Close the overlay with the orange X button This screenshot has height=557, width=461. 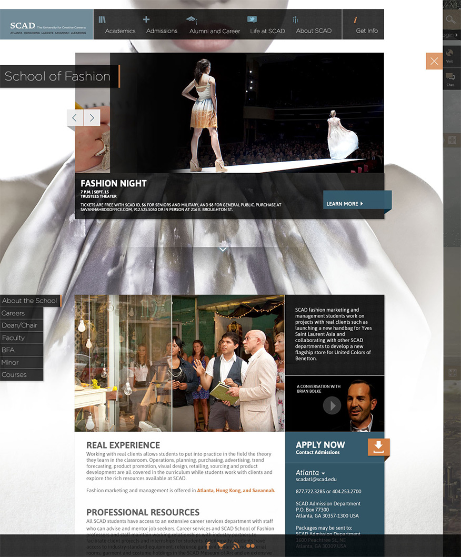[434, 61]
